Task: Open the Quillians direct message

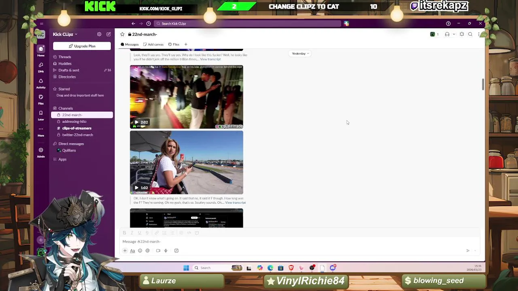Action: 82,150
